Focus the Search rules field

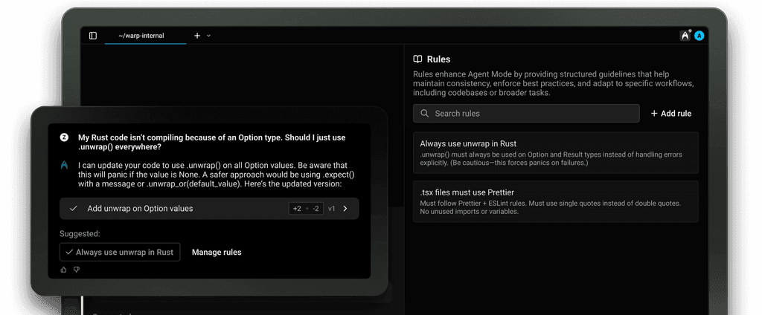(x=526, y=113)
